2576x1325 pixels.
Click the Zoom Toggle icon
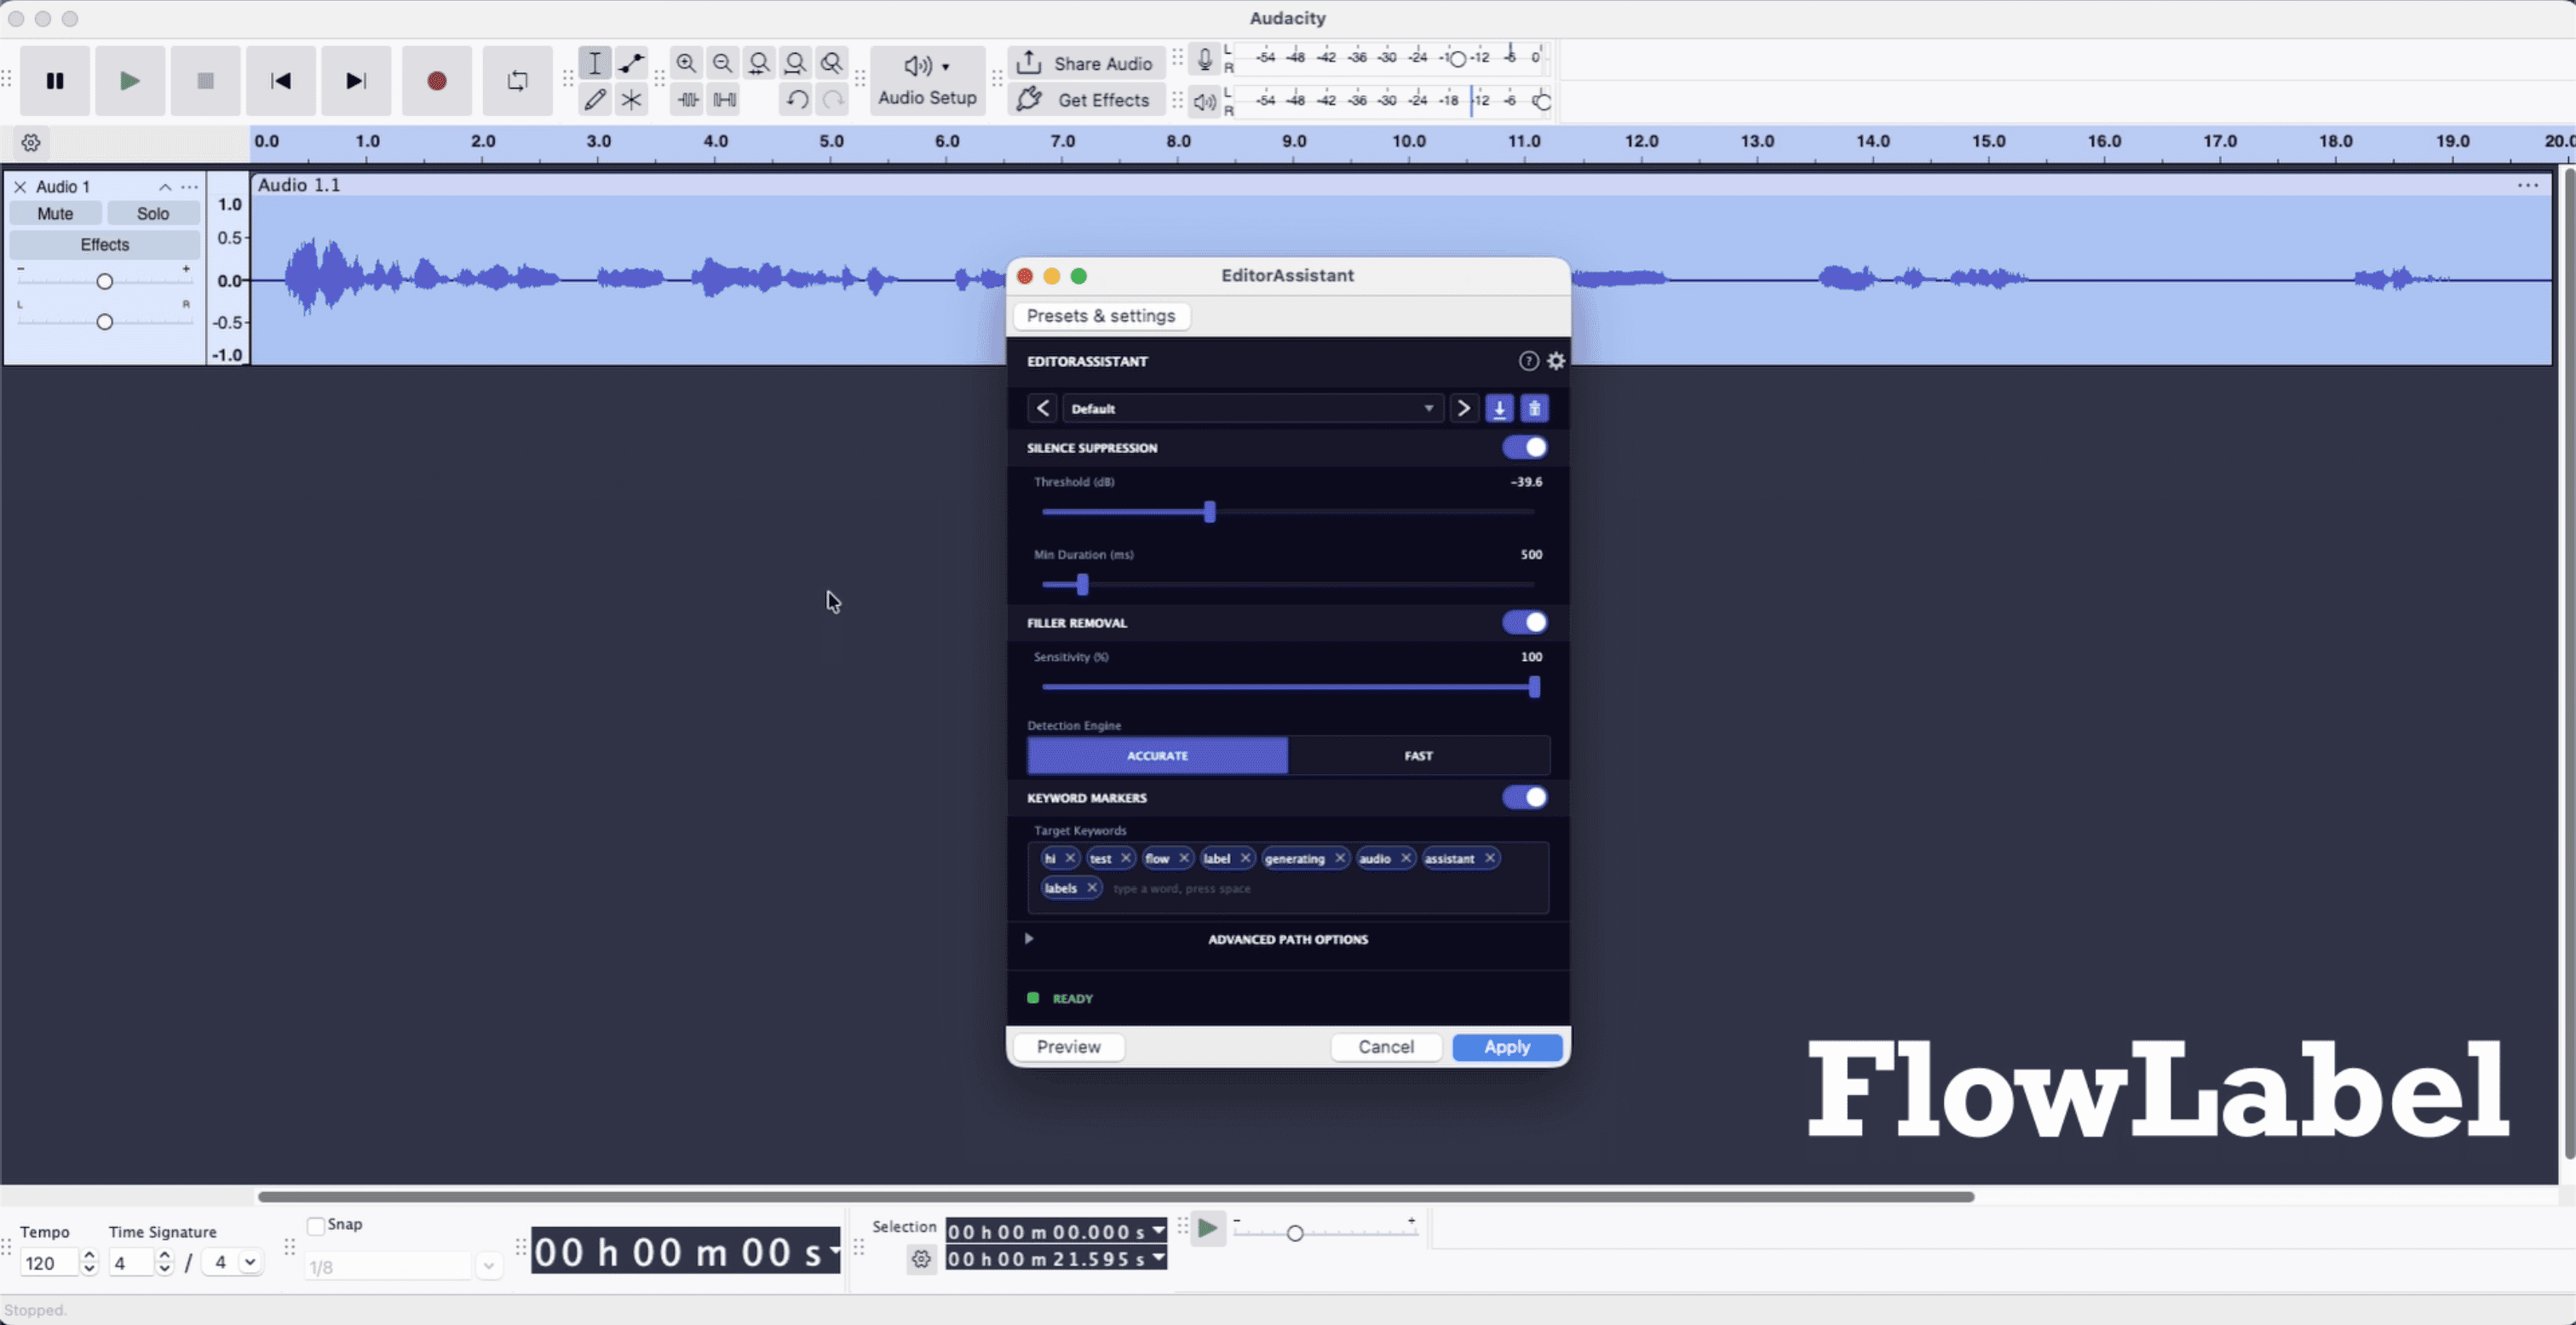coord(832,63)
